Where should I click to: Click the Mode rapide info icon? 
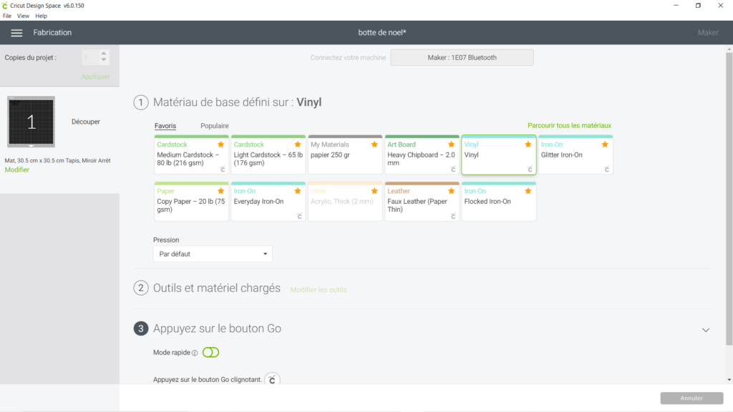coord(195,353)
